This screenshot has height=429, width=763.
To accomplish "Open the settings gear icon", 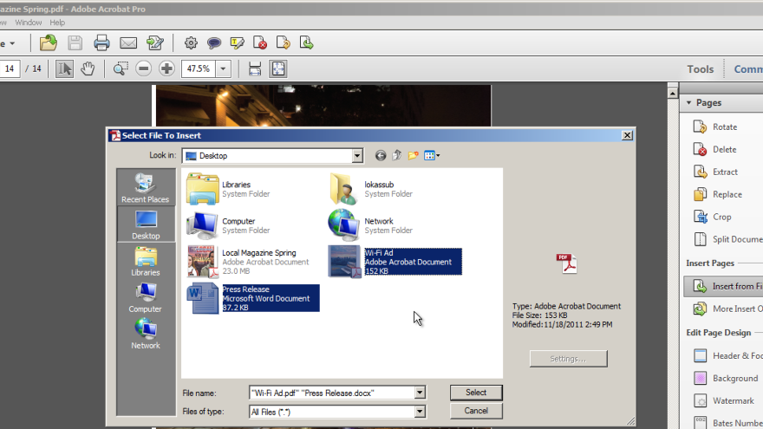I will point(191,42).
